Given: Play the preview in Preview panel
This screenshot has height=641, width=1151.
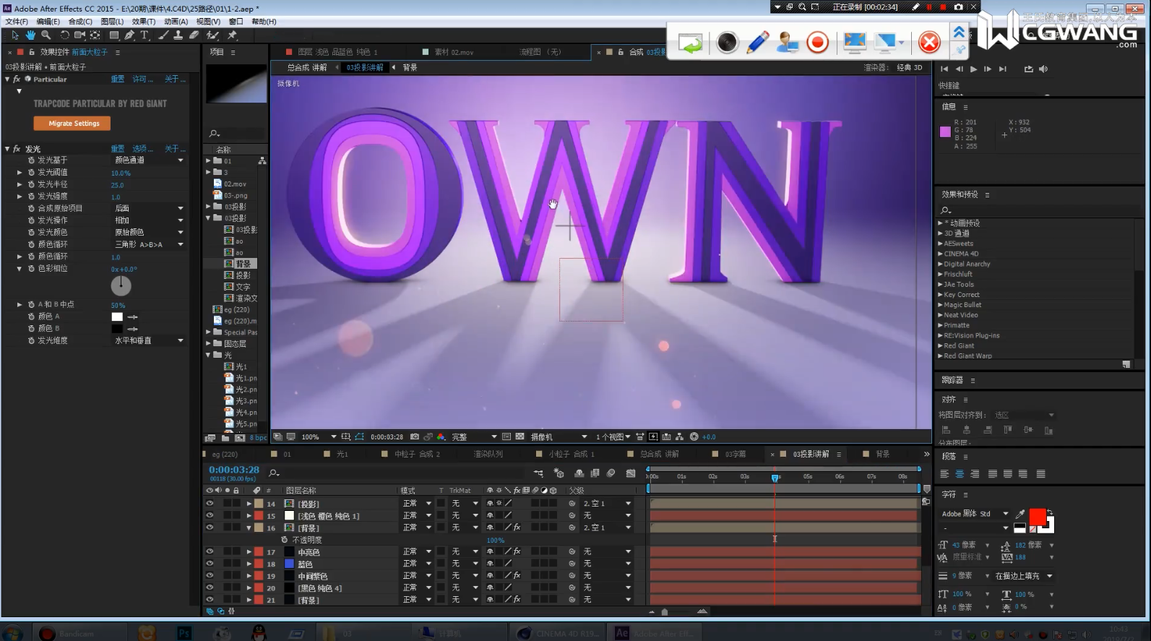Looking at the screenshot, I should [973, 69].
